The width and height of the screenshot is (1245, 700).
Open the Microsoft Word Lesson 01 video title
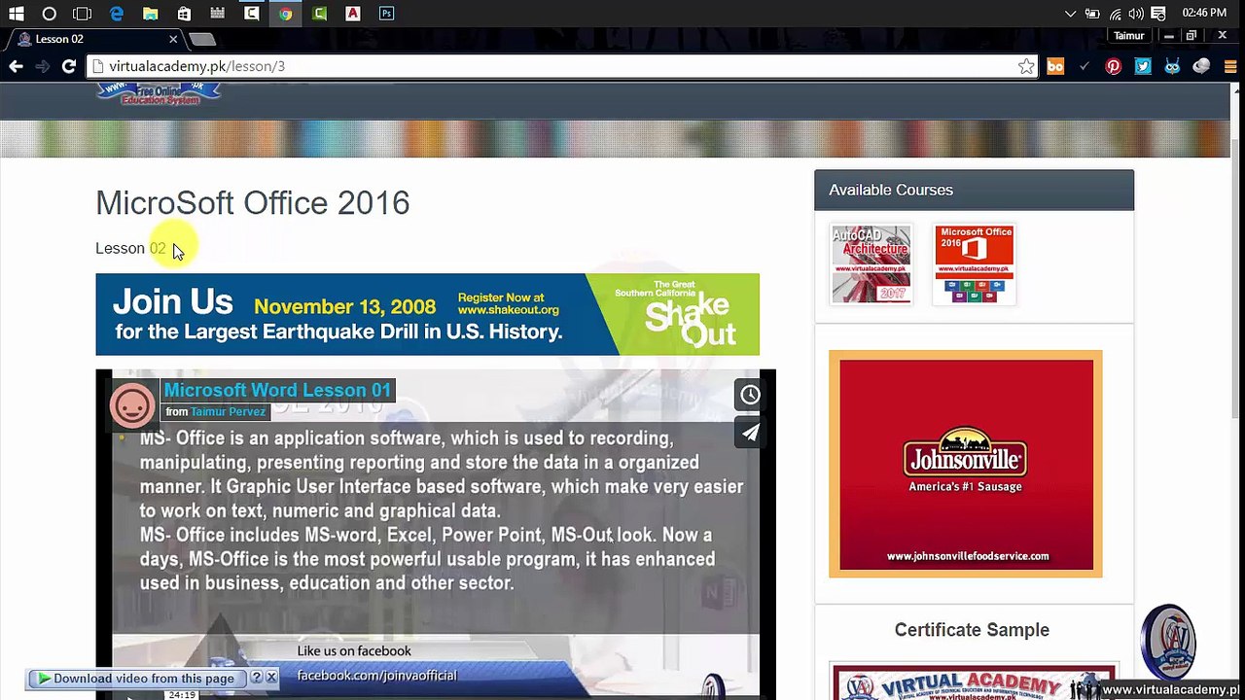[x=277, y=390]
